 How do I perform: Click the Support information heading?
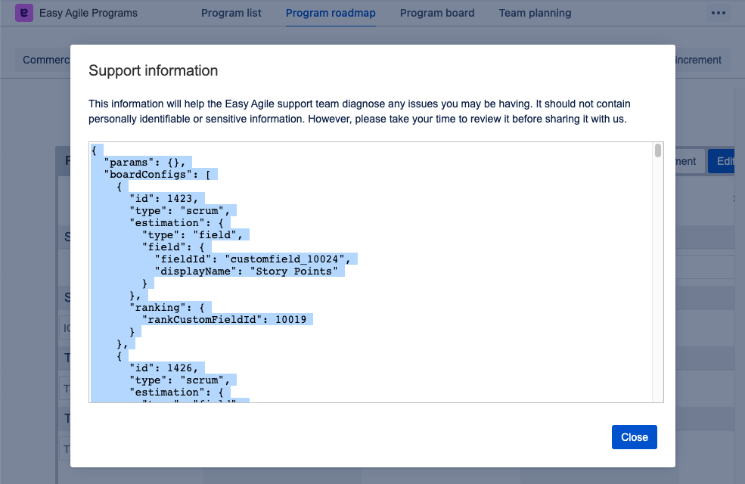pyautogui.click(x=154, y=70)
